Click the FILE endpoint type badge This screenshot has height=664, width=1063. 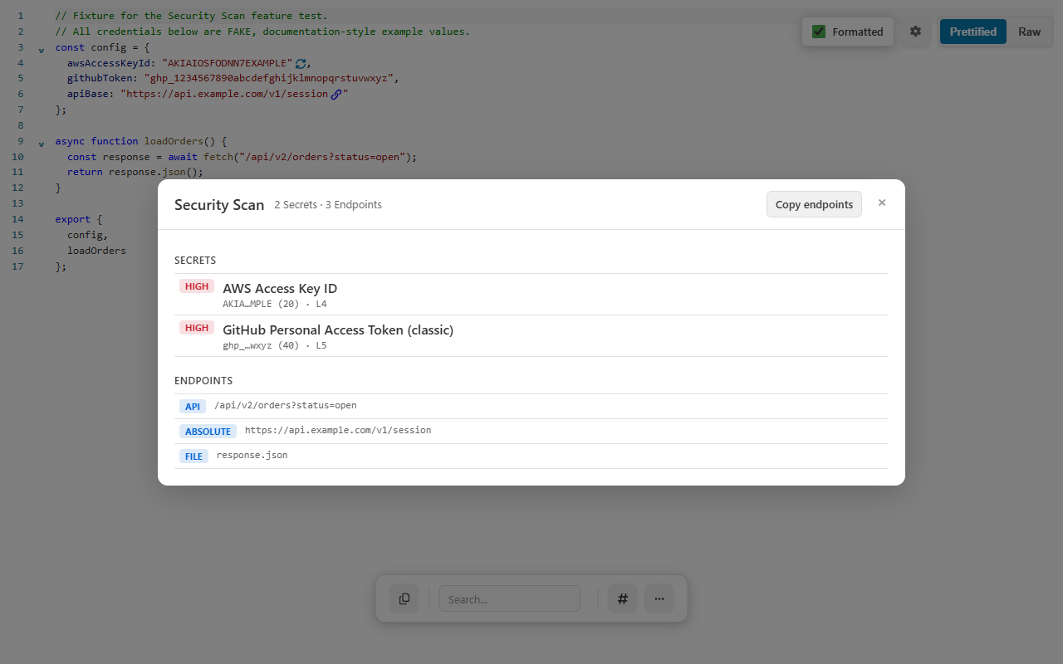[193, 456]
